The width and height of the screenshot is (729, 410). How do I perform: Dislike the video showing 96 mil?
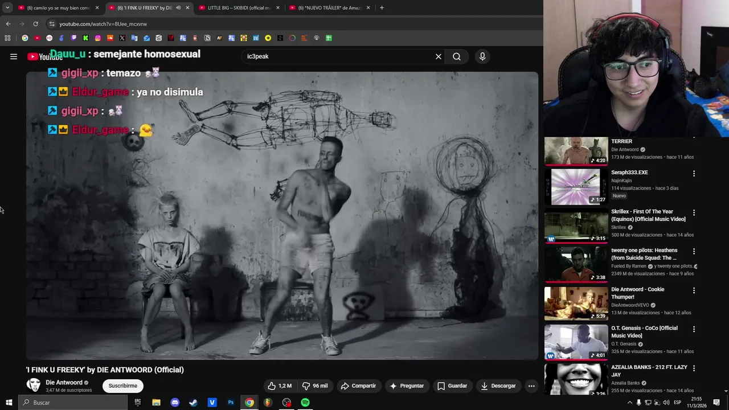pos(315,386)
